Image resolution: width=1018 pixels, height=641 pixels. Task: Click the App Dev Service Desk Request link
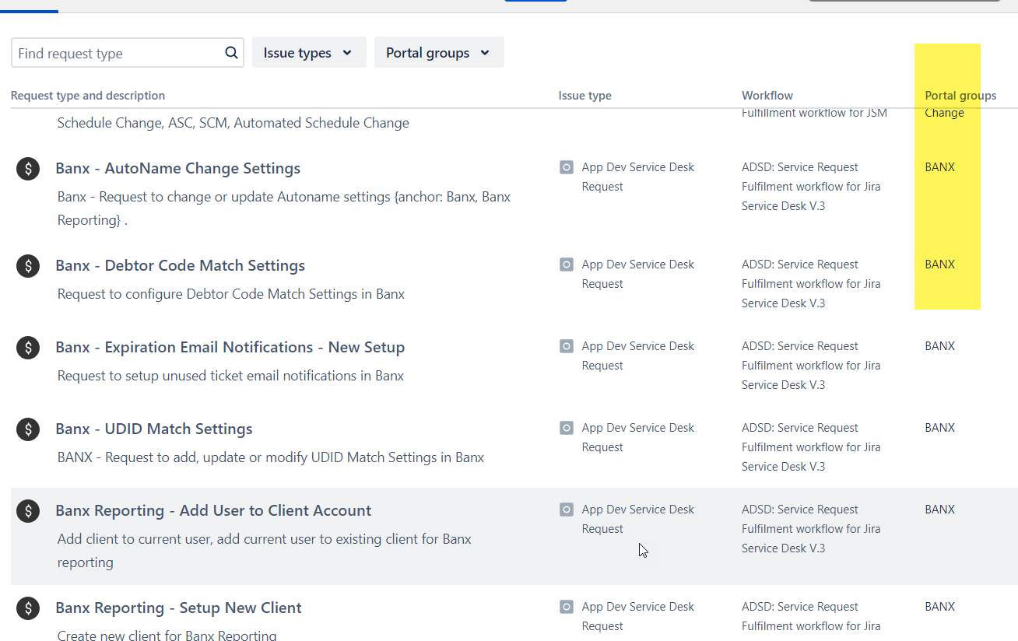[637, 177]
